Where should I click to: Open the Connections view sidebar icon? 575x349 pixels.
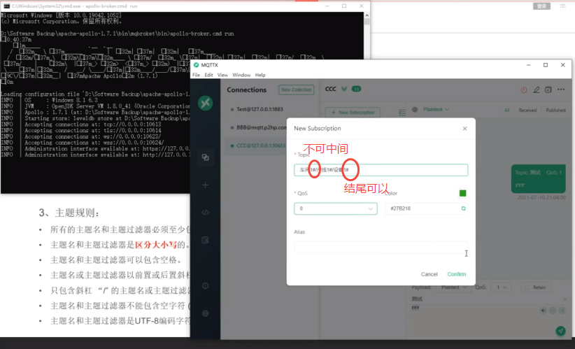tap(206, 157)
